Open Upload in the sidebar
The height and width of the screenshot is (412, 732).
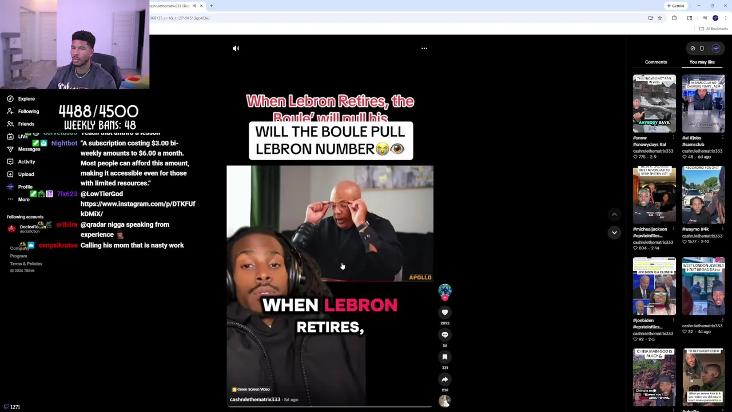point(21,174)
